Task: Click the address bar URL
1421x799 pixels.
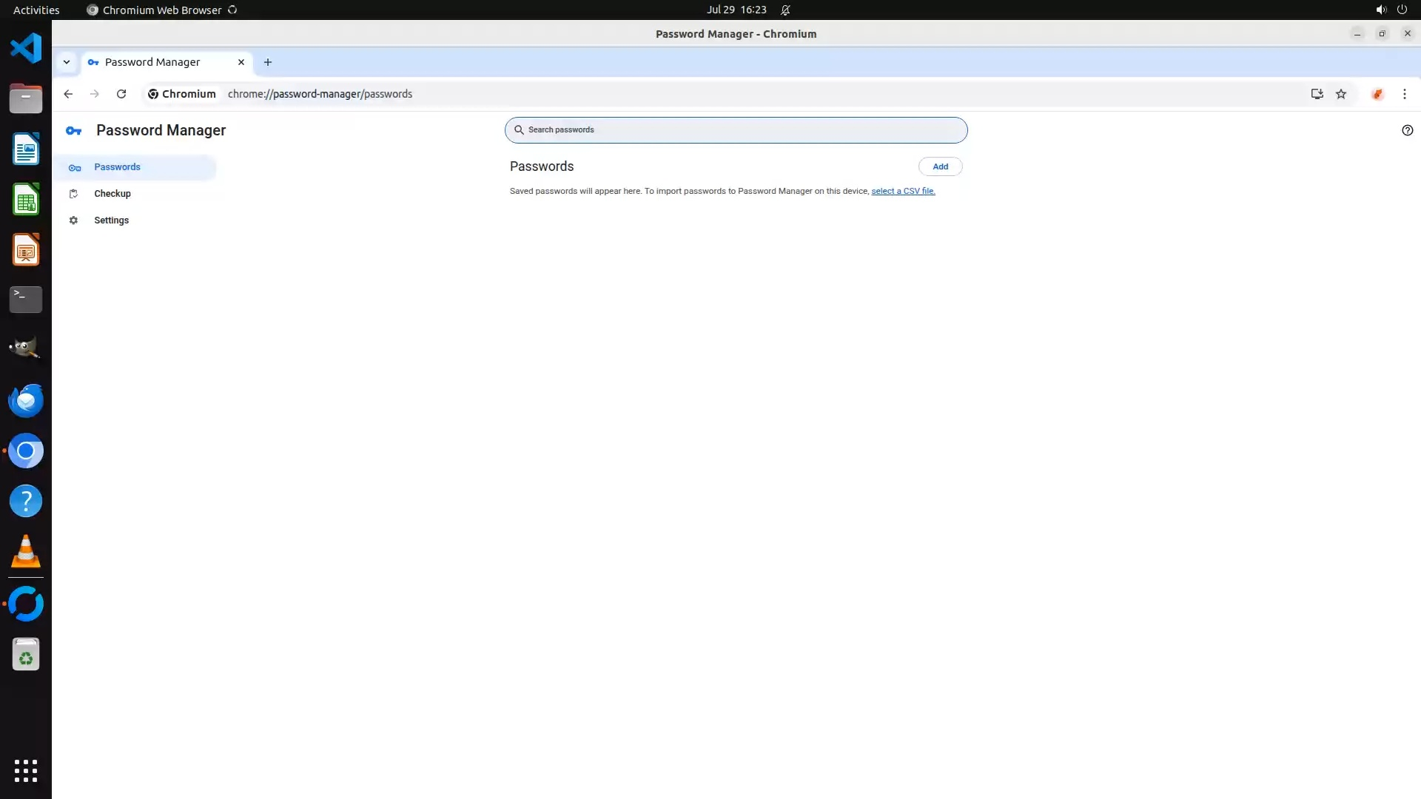Action: coord(320,94)
